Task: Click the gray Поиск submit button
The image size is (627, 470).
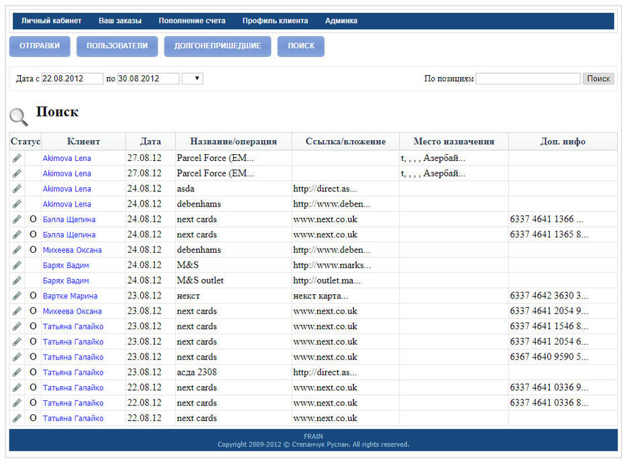Action: click(x=598, y=78)
